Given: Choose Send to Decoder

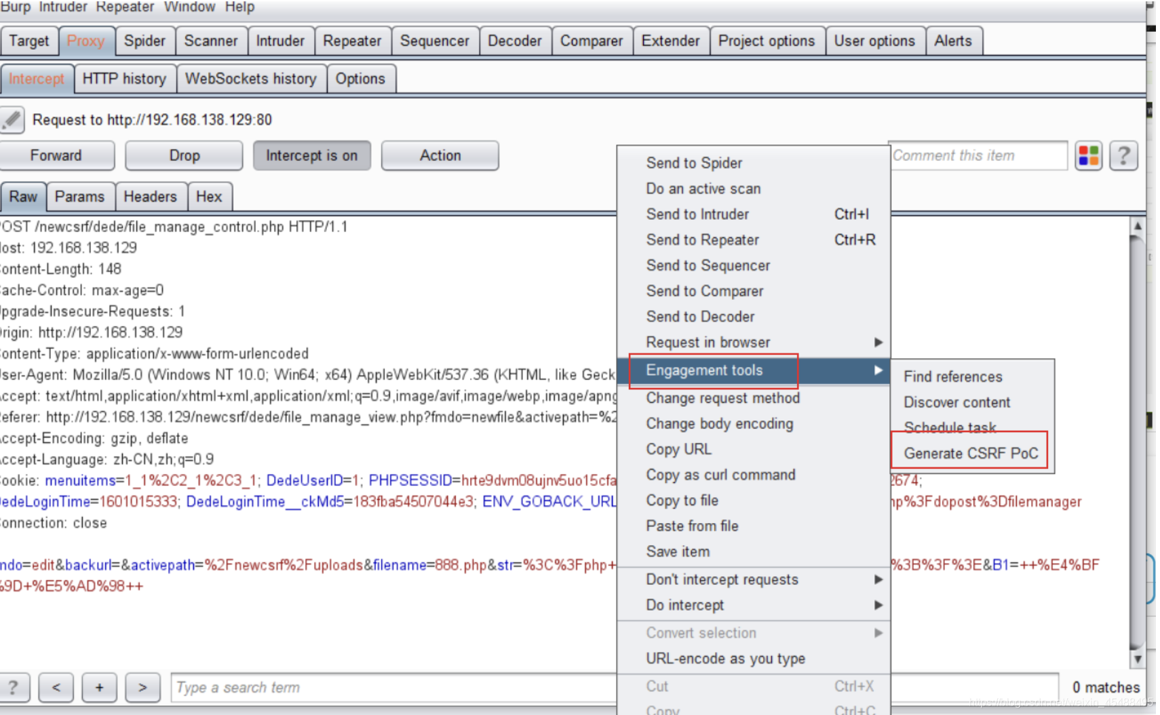Looking at the screenshot, I should pyautogui.click(x=753, y=317).
